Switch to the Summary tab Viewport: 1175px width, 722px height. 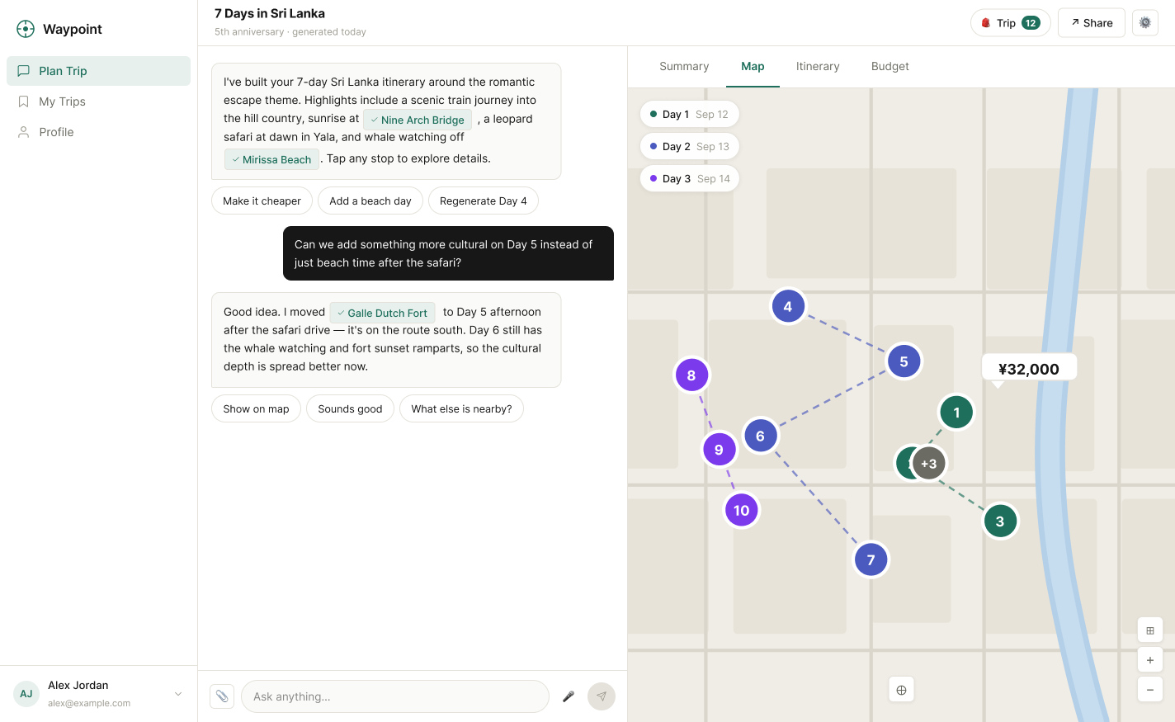[684, 67]
